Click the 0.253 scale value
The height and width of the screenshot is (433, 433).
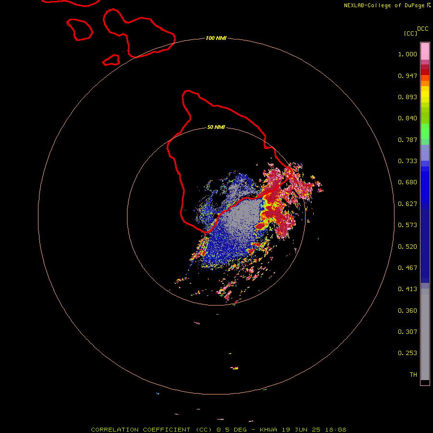click(408, 353)
